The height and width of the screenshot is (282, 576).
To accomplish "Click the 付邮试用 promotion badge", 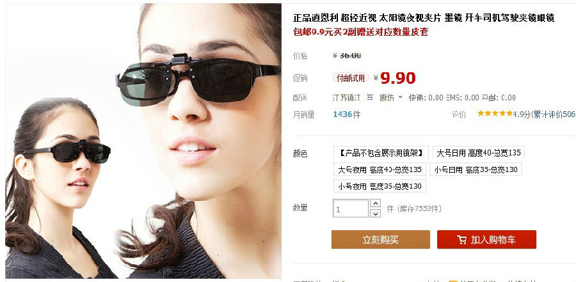I will 351,78.
